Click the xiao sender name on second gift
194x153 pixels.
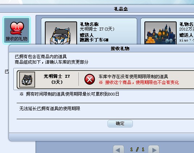[x=186, y=40]
